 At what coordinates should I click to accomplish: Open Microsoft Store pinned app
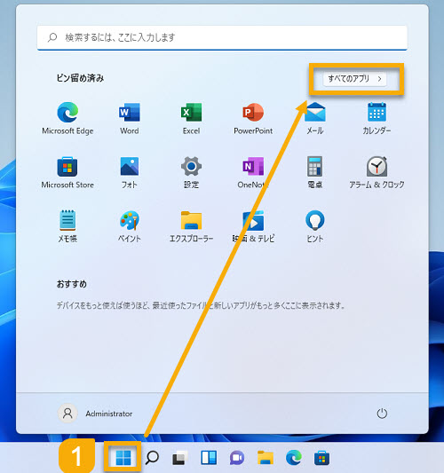tap(67, 172)
